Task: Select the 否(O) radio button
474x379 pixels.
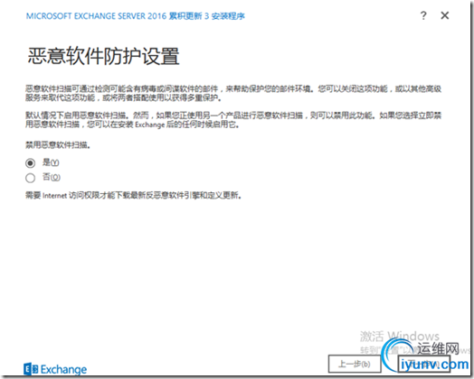Action: pyautogui.click(x=30, y=178)
